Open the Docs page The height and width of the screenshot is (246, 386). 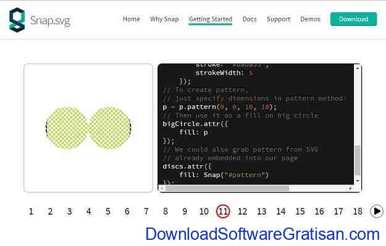click(250, 19)
